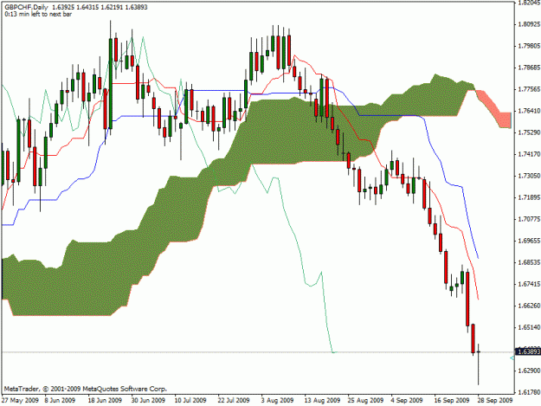Click the last candlestick with long lower wick

pyautogui.click(x=479, y=364)
